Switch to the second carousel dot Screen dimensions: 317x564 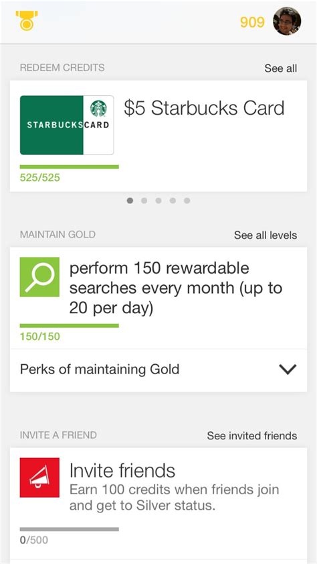pos(144,201)
